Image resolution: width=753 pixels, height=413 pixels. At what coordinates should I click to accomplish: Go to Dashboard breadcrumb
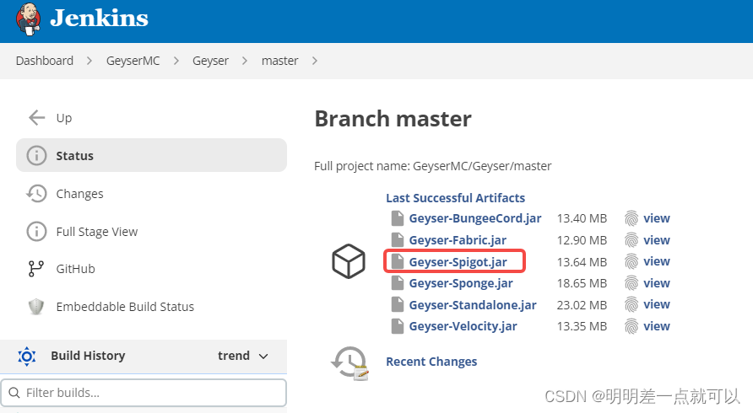click(x=45, y=61)
